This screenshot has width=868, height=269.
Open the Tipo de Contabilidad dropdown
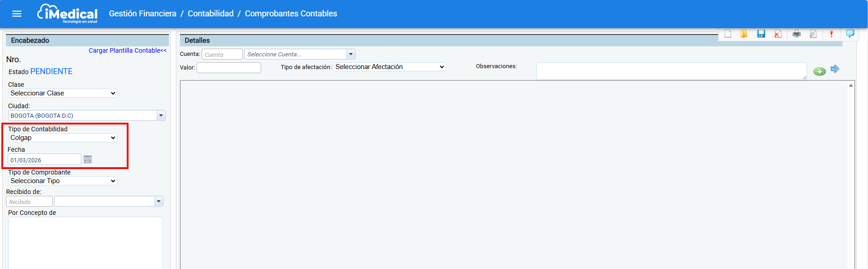63,138
